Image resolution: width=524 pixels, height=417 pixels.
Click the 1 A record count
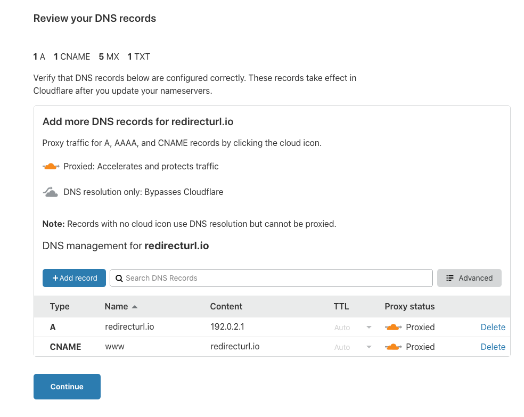tap(39, 56)
